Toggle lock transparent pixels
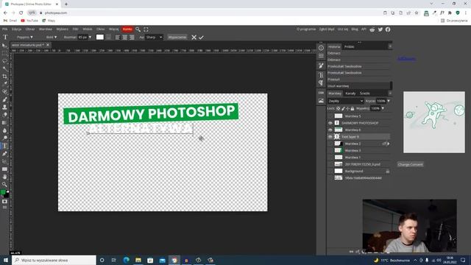The image size is (471, 265). click(x=339, y=108)
